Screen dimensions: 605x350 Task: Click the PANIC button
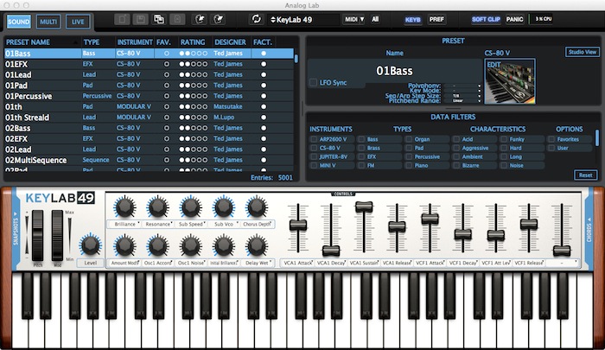(514, 19)
